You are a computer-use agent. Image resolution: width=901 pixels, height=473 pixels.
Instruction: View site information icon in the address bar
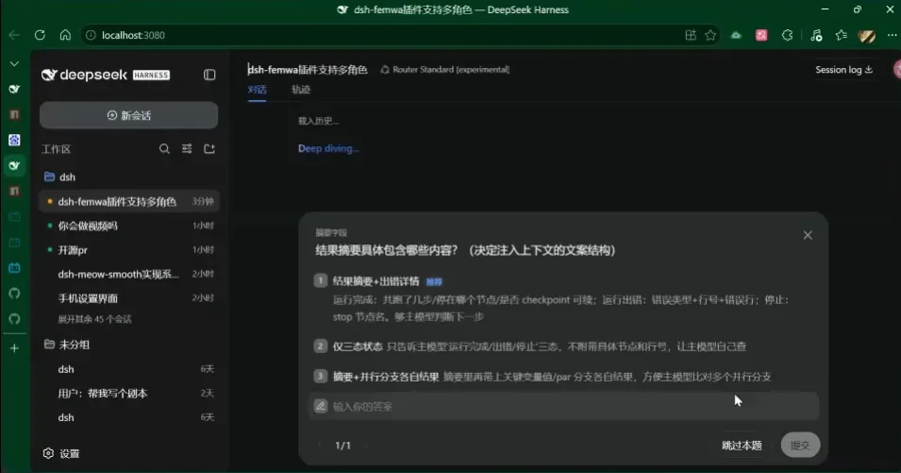coord(91,35)
